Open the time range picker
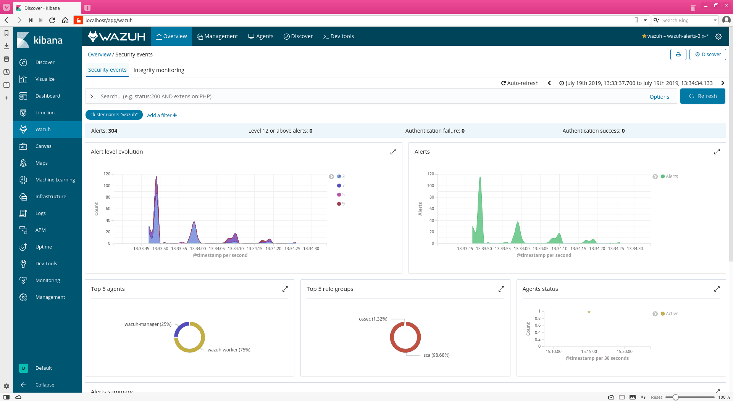Image resolution: width=733 pixels, height=401 pixels. click(x=636, y=83)
